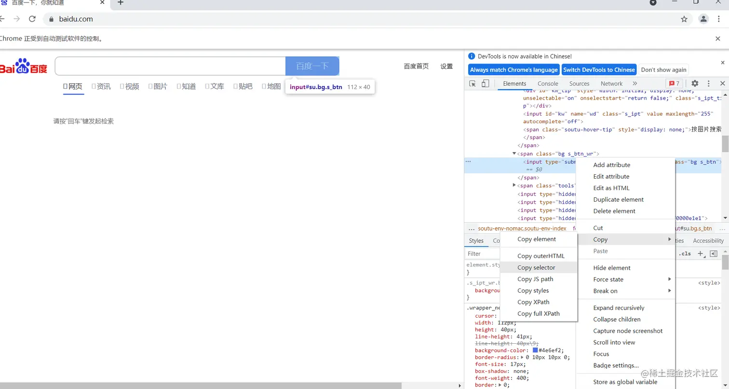Click the input#su.bg.s_btn breadcrumb

(x=692, y=229)
